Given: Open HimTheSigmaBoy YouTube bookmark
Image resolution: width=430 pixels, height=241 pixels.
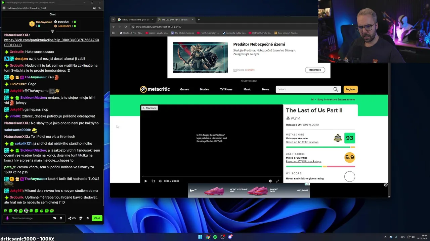Looking at the screenshot, I should point(208,33).
